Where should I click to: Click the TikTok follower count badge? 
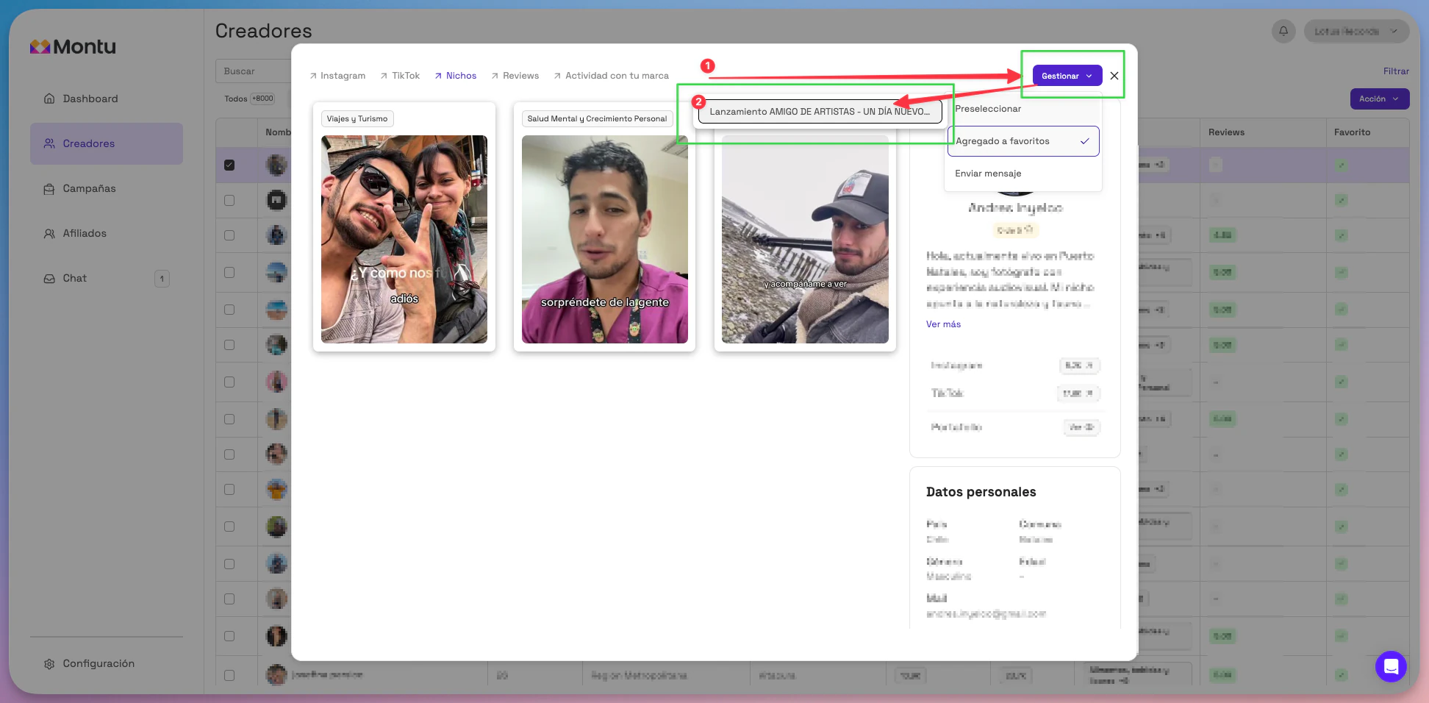[1079, 393]
